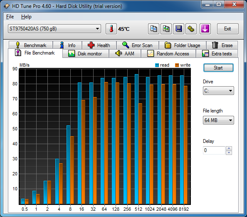Open the options wrench icon
The height and width of the screenshot is (217, 247).
click(191, 29)
